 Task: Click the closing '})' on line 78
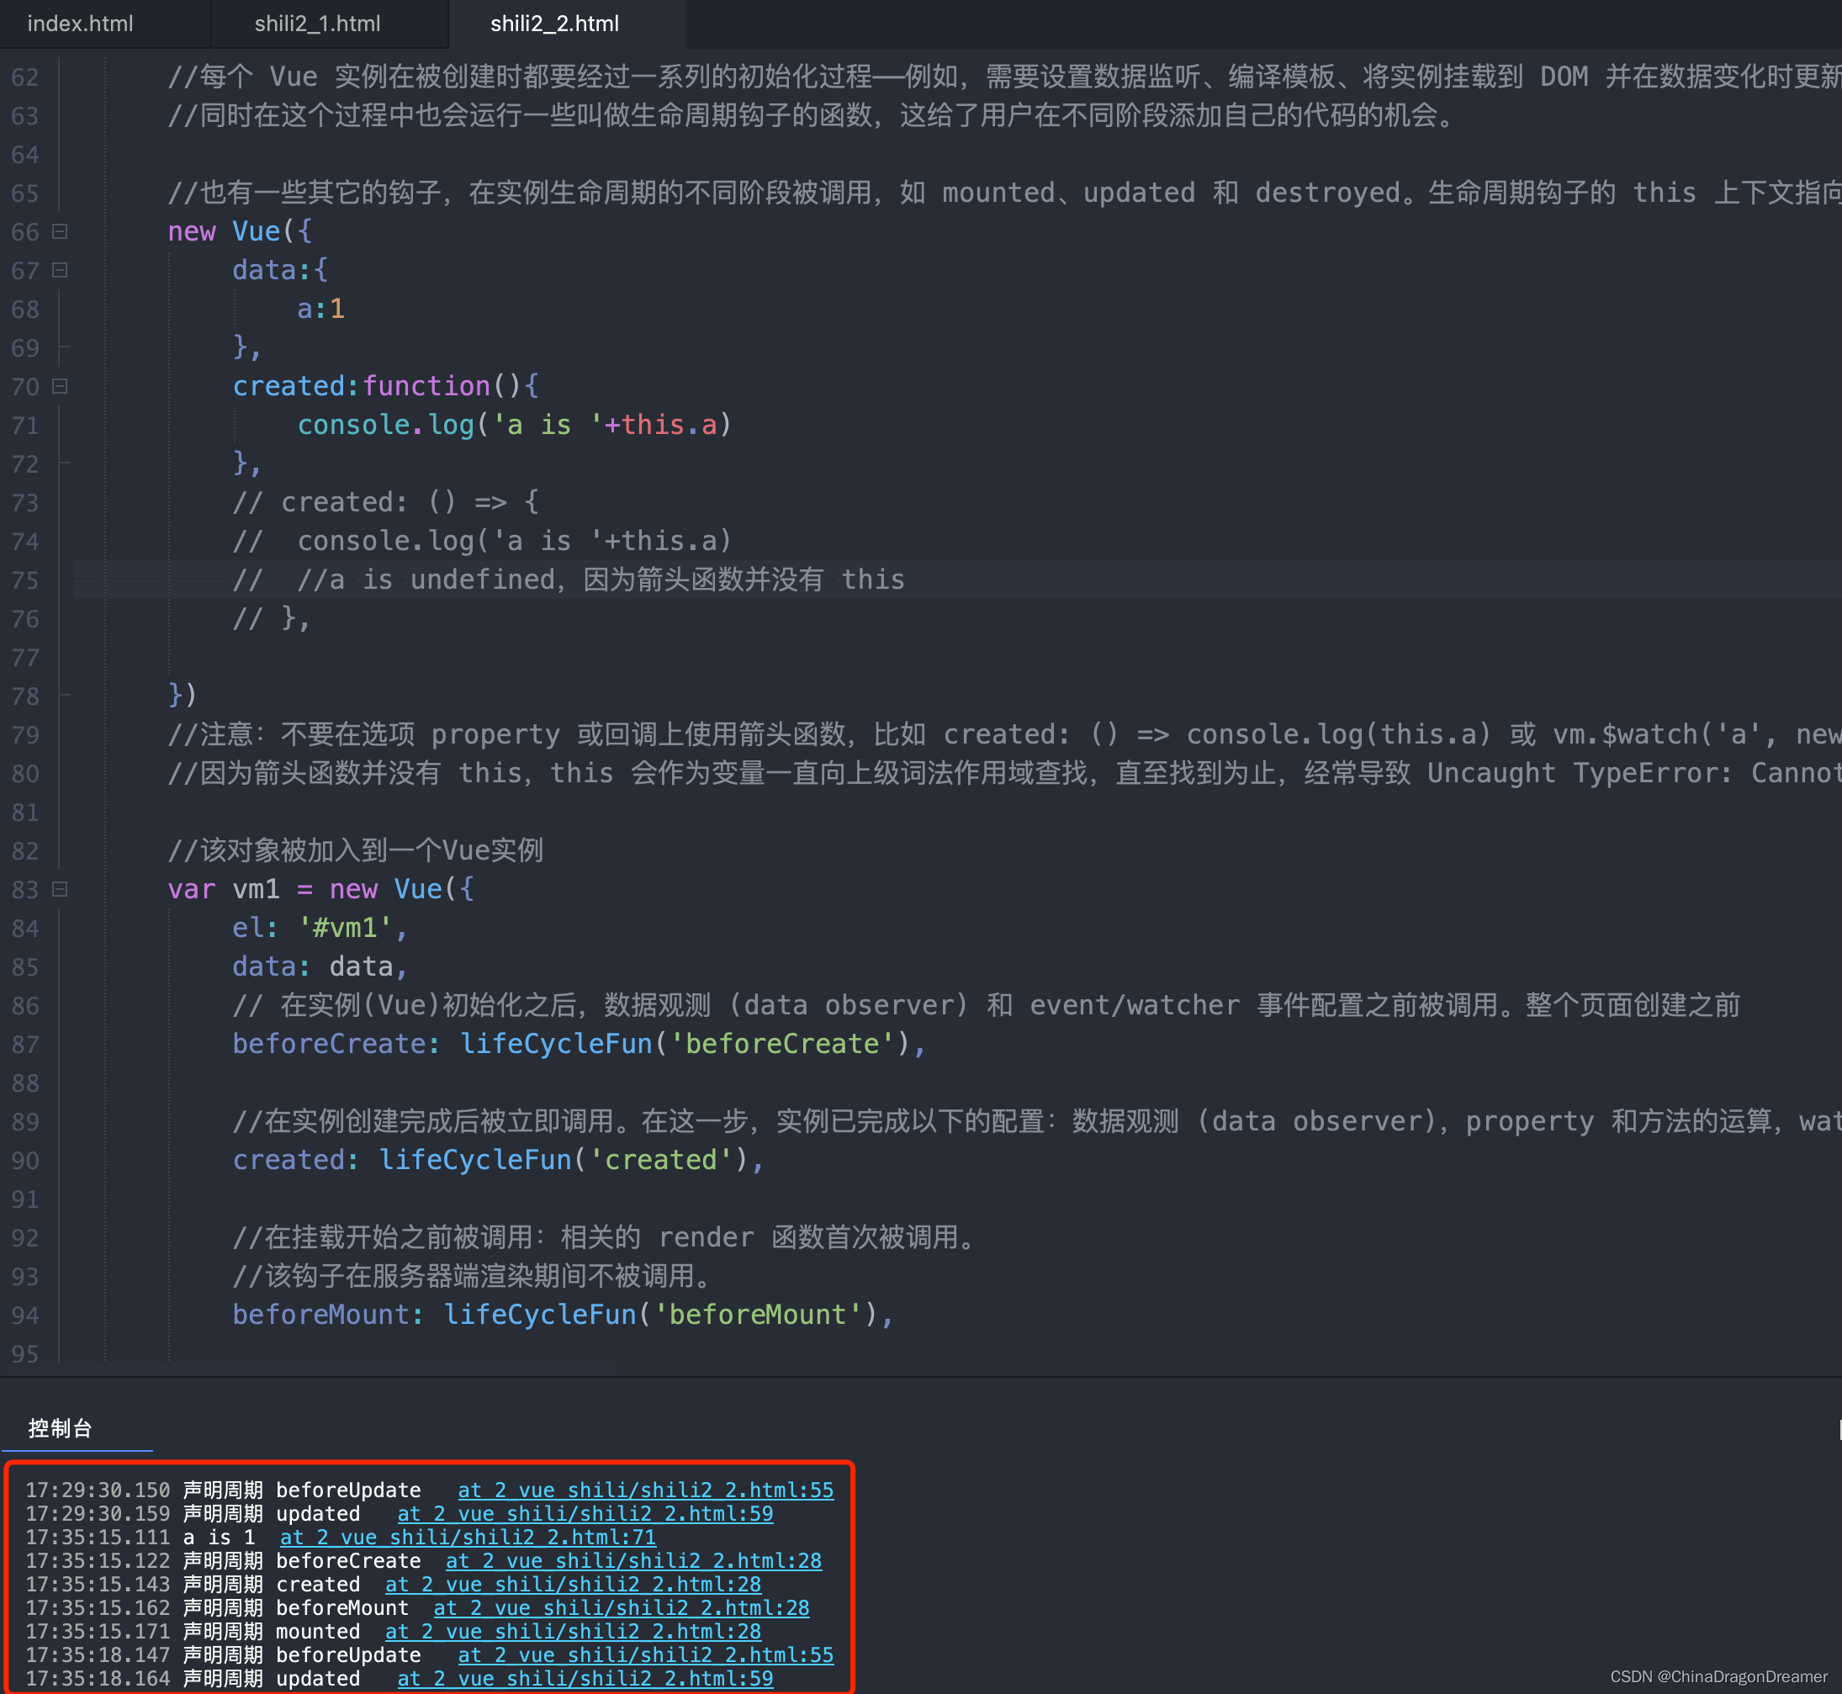[x=183, y=696]
